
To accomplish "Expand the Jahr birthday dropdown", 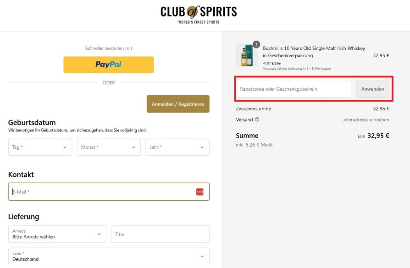I will coord(177,147).
